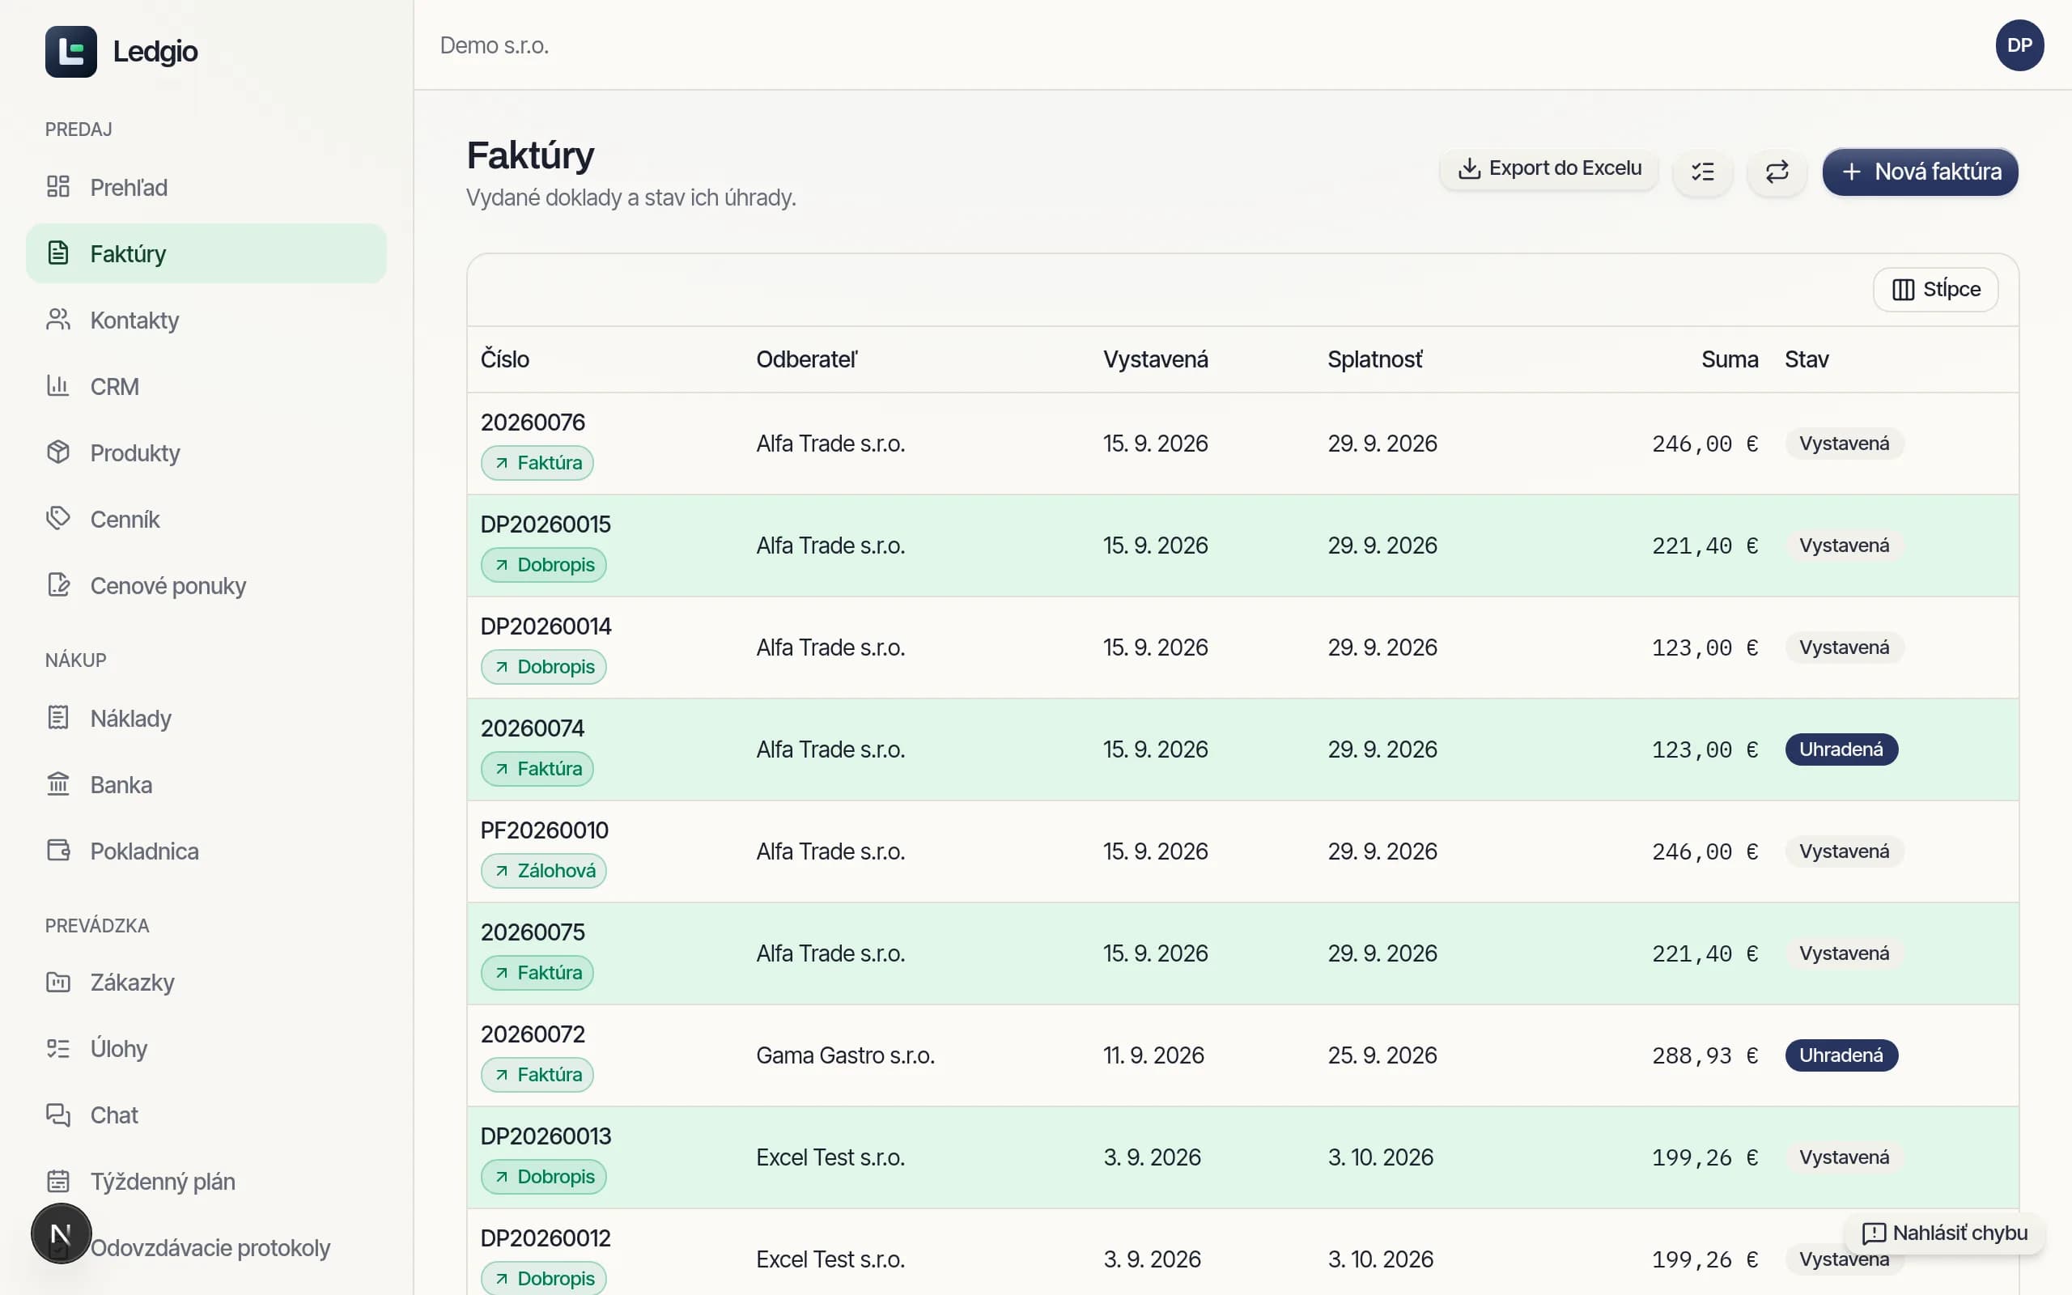Click the Chat bubbles icon
Screen dimensions: 2072x1295
click(x=58, y=1115)
